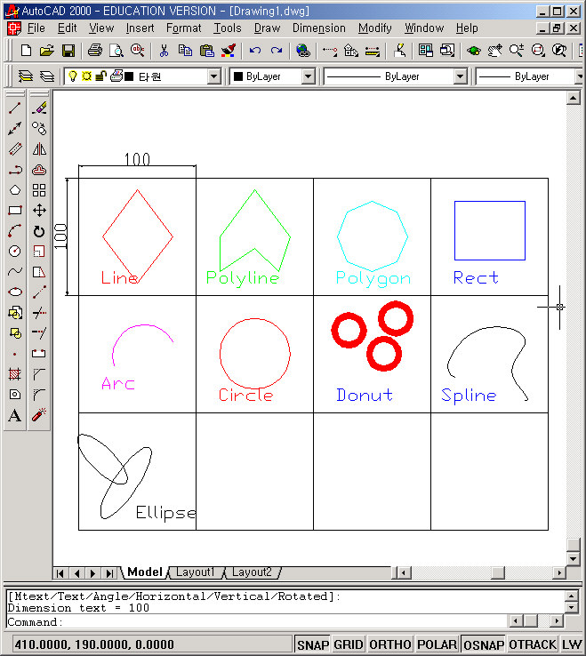Select the Mirror tool
The height and width of the screenshot is (656, 586).
[x=39, y=149]
